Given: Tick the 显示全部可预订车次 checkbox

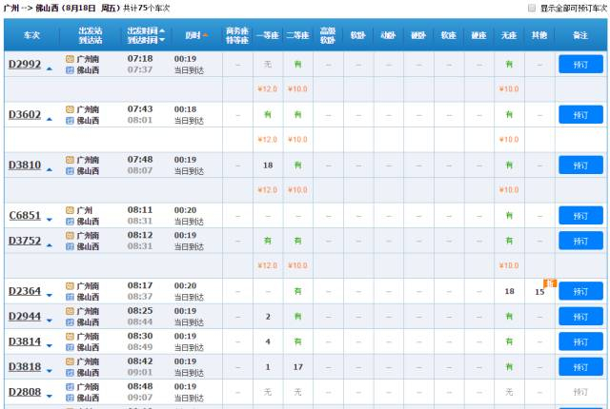Looking at the screenshot, I should (x=532, y=8).
